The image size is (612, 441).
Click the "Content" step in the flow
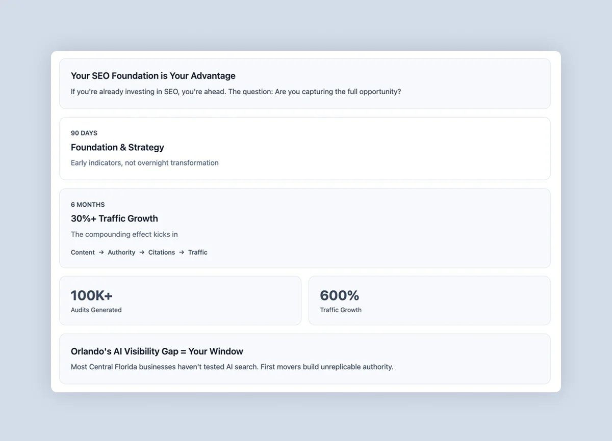tap(83, 253)
